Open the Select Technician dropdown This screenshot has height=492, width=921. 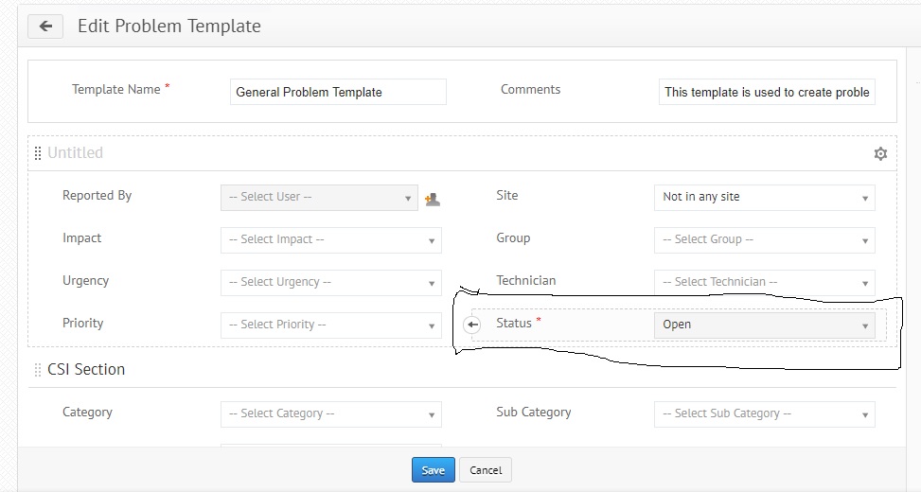764,282
